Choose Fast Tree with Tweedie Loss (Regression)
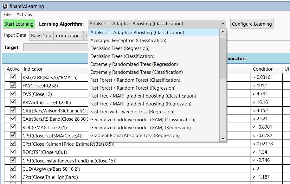Screen dimensions: 290x184 point(132,112)
